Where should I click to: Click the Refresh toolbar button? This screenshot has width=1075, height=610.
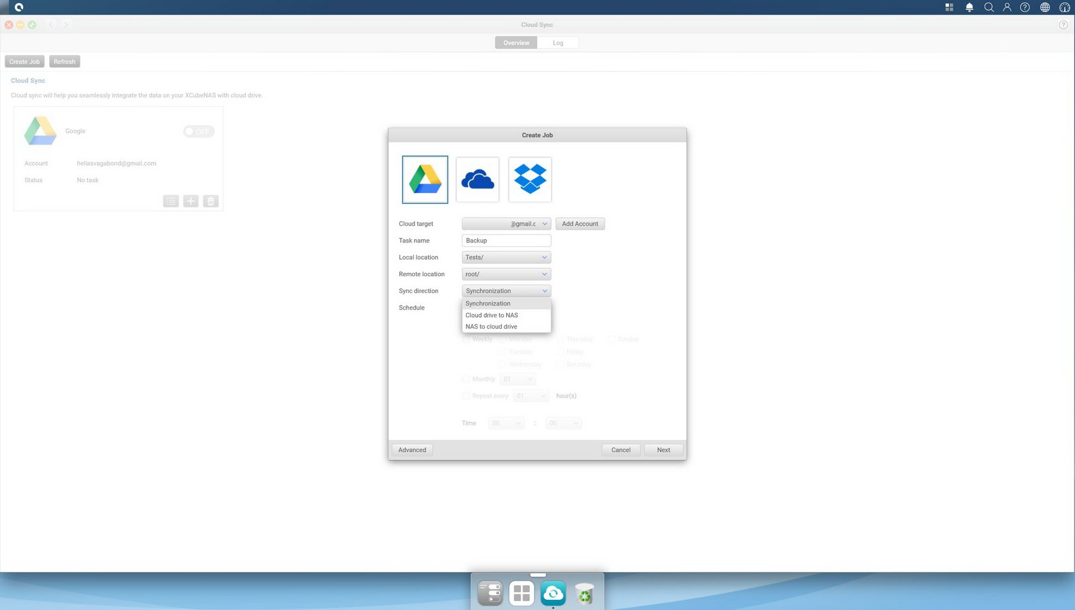65,62
